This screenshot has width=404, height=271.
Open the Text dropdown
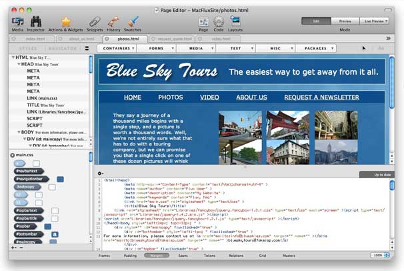click(236, 48)
